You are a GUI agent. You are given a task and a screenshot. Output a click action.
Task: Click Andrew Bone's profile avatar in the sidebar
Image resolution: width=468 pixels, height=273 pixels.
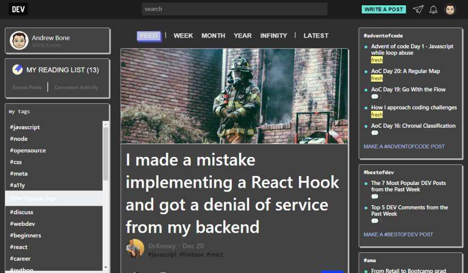19,40
